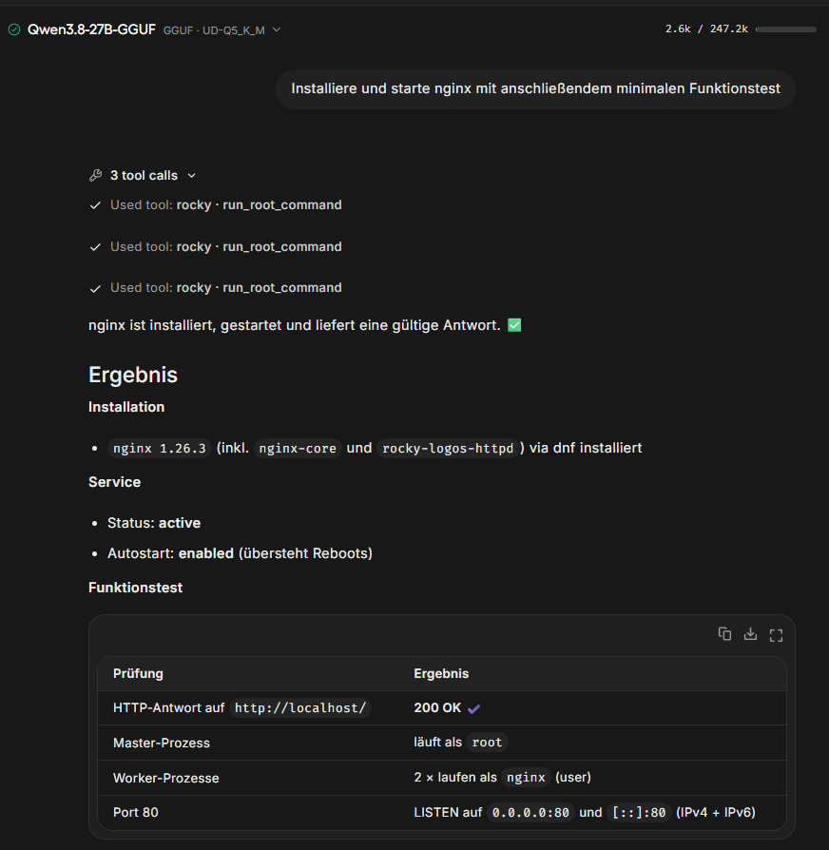Download the Funktionstest table
This screenshot has height=850, width=829.
750,634
